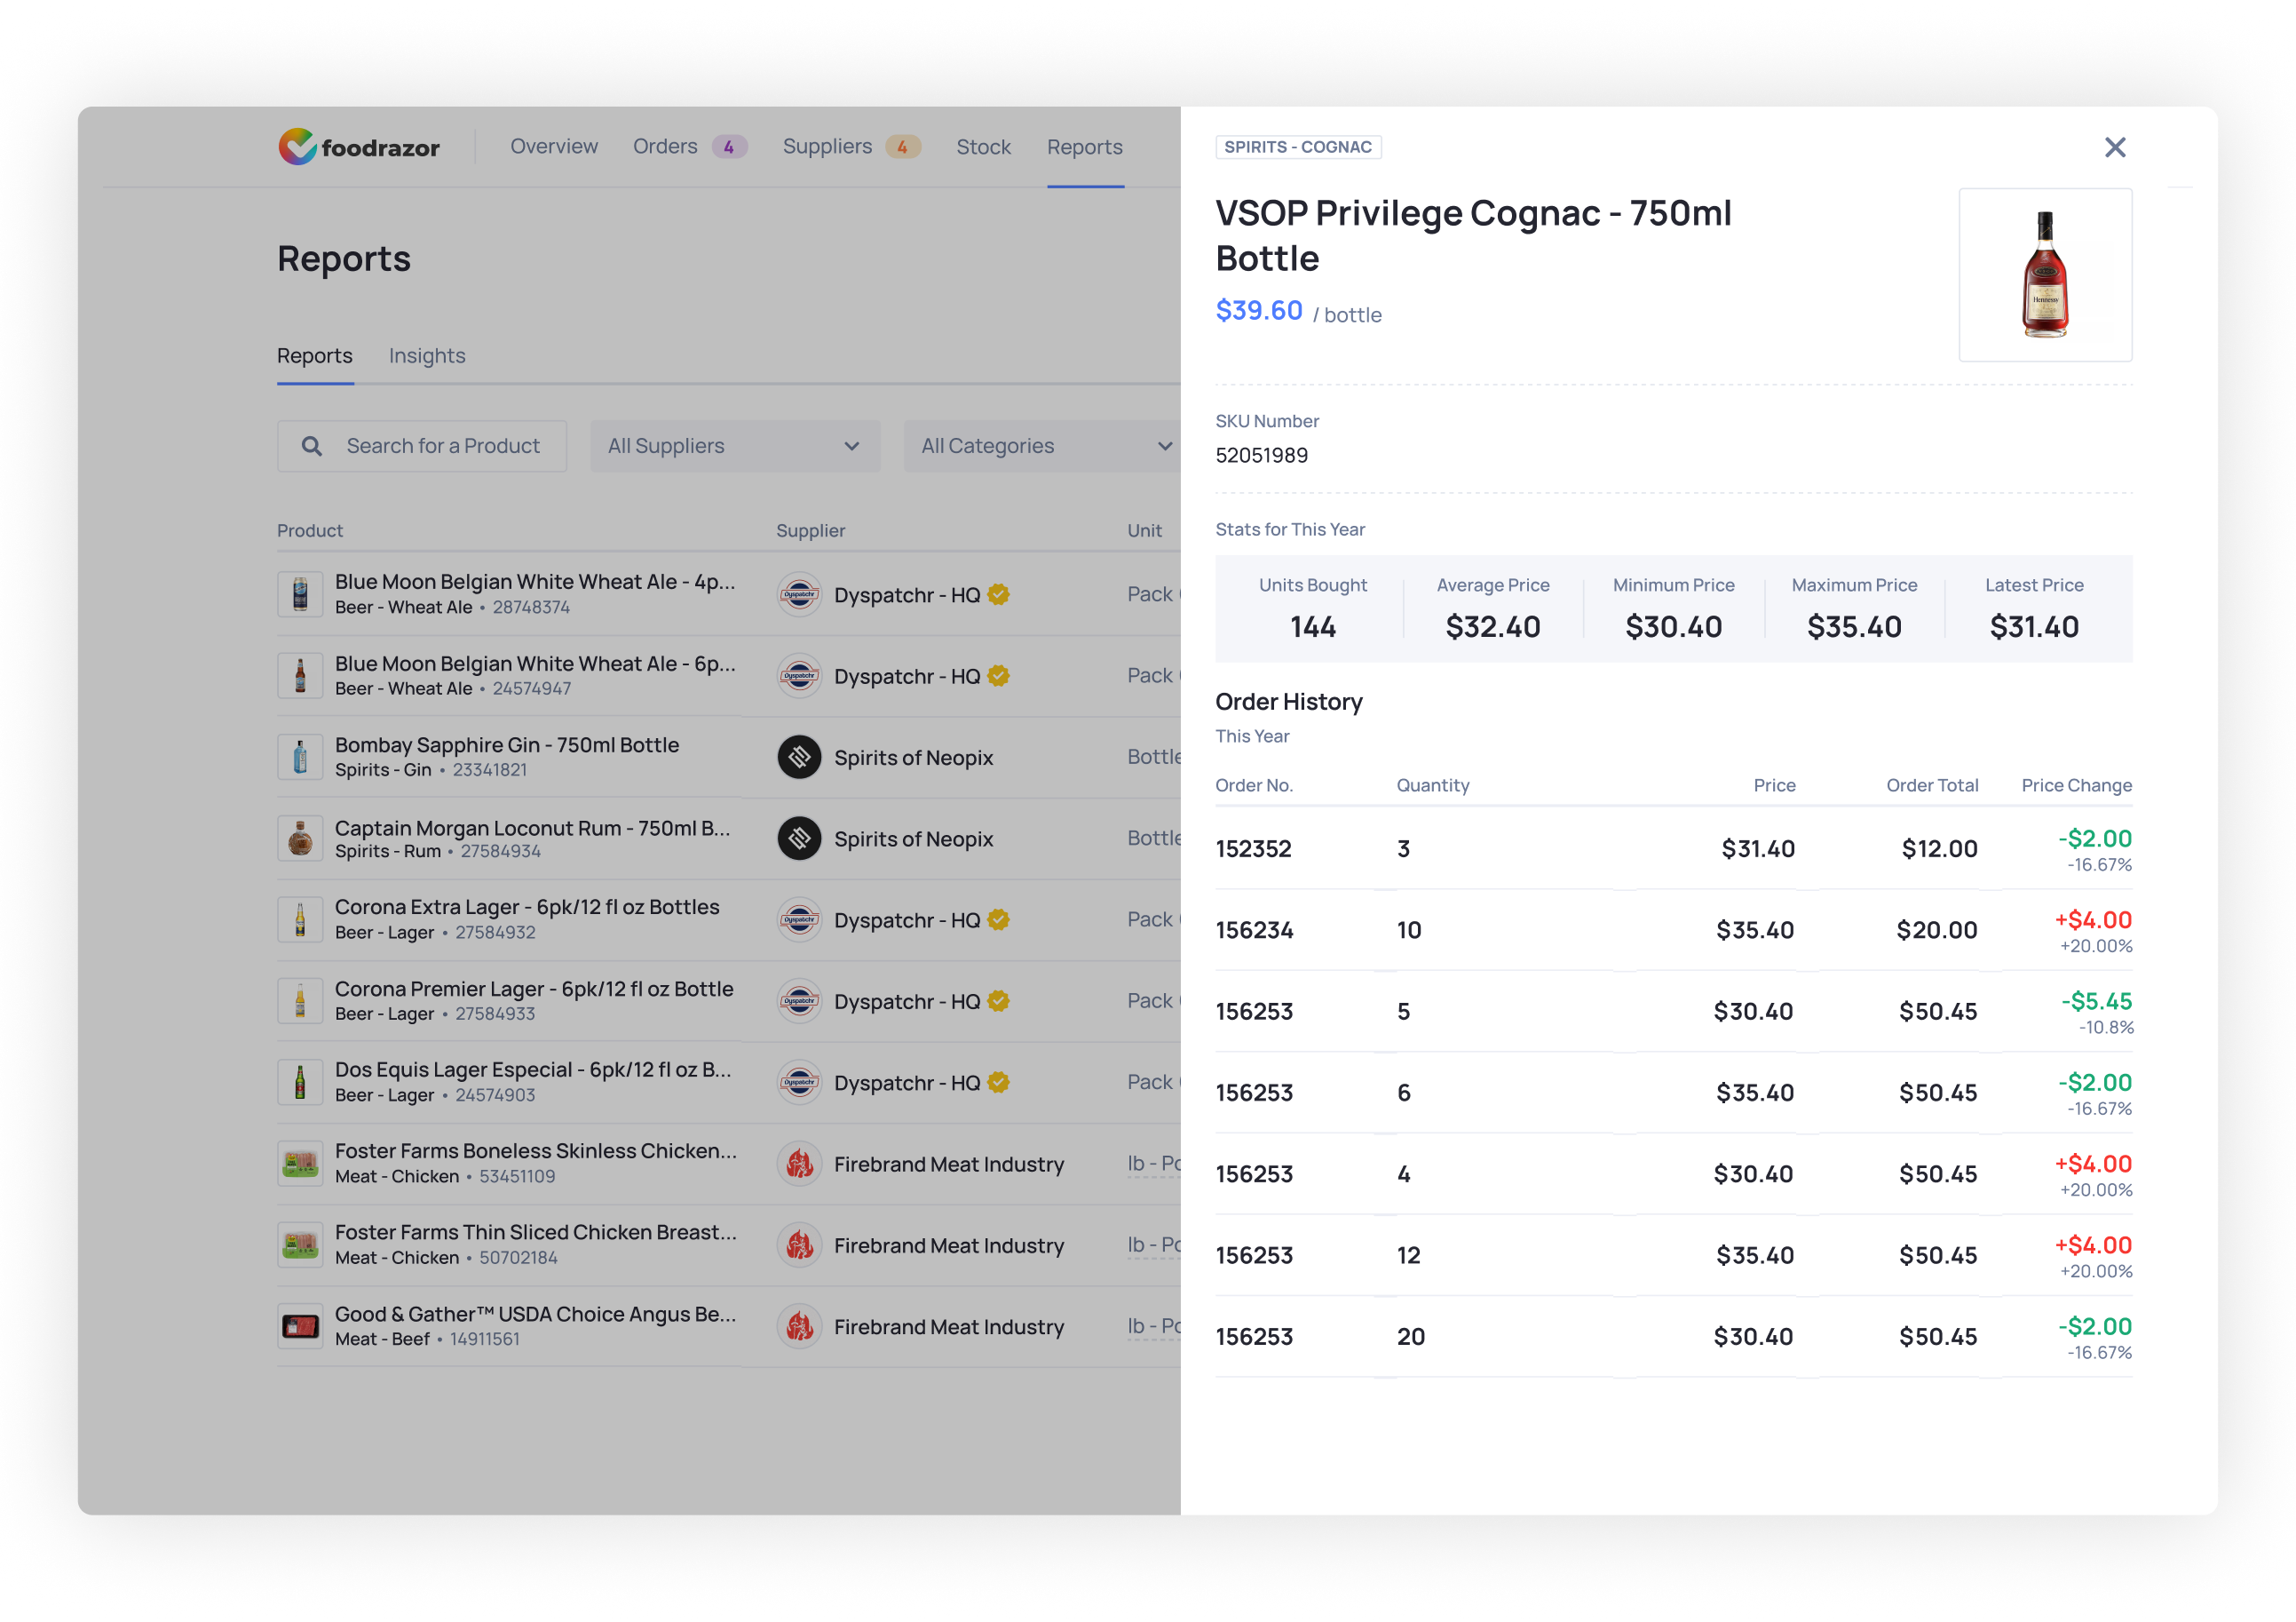The image size is (2296, 1622).
Task: Click Firebrand Meat Industry in Angus Beef row
Action: (949, 1327)
